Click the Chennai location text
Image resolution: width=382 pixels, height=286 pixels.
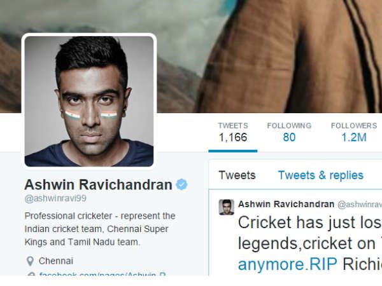click(56, 261)
